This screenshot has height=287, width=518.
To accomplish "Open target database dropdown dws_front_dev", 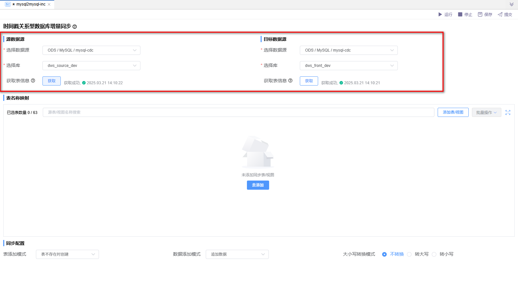I will pos(348,66).
